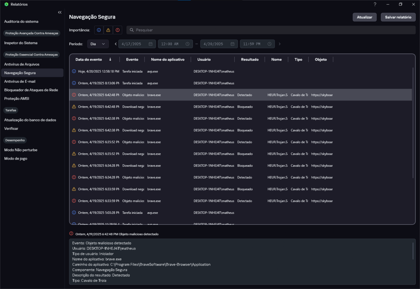This screenshot has width=420, height=289.
Task: Select Bloqueador de Ataques de Rede in the sidebar
Action: (31, 90)
